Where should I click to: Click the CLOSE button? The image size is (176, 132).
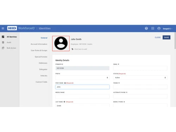(x=158, y=37)
